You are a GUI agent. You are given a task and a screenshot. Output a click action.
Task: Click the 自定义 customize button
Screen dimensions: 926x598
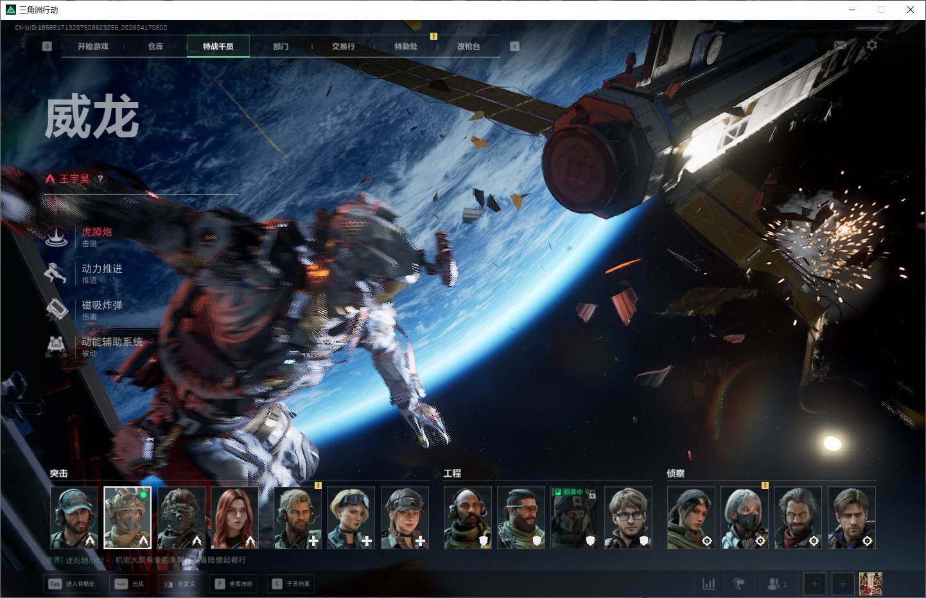click(x=179, y=584)
